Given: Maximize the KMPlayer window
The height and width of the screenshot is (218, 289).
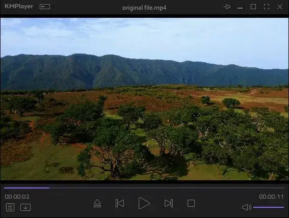Looking at the screenshot, I should click(x=253, y=7).
